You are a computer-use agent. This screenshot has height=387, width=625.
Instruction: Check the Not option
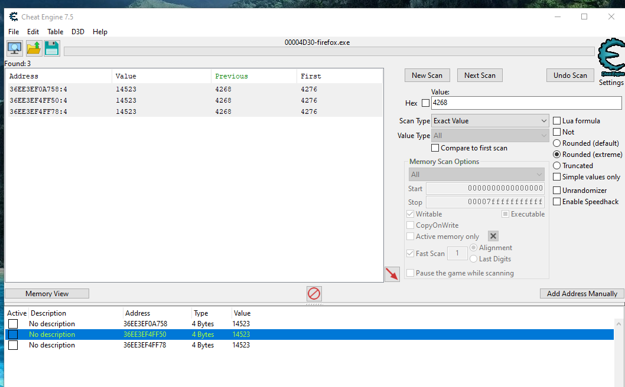click(557, 132)
